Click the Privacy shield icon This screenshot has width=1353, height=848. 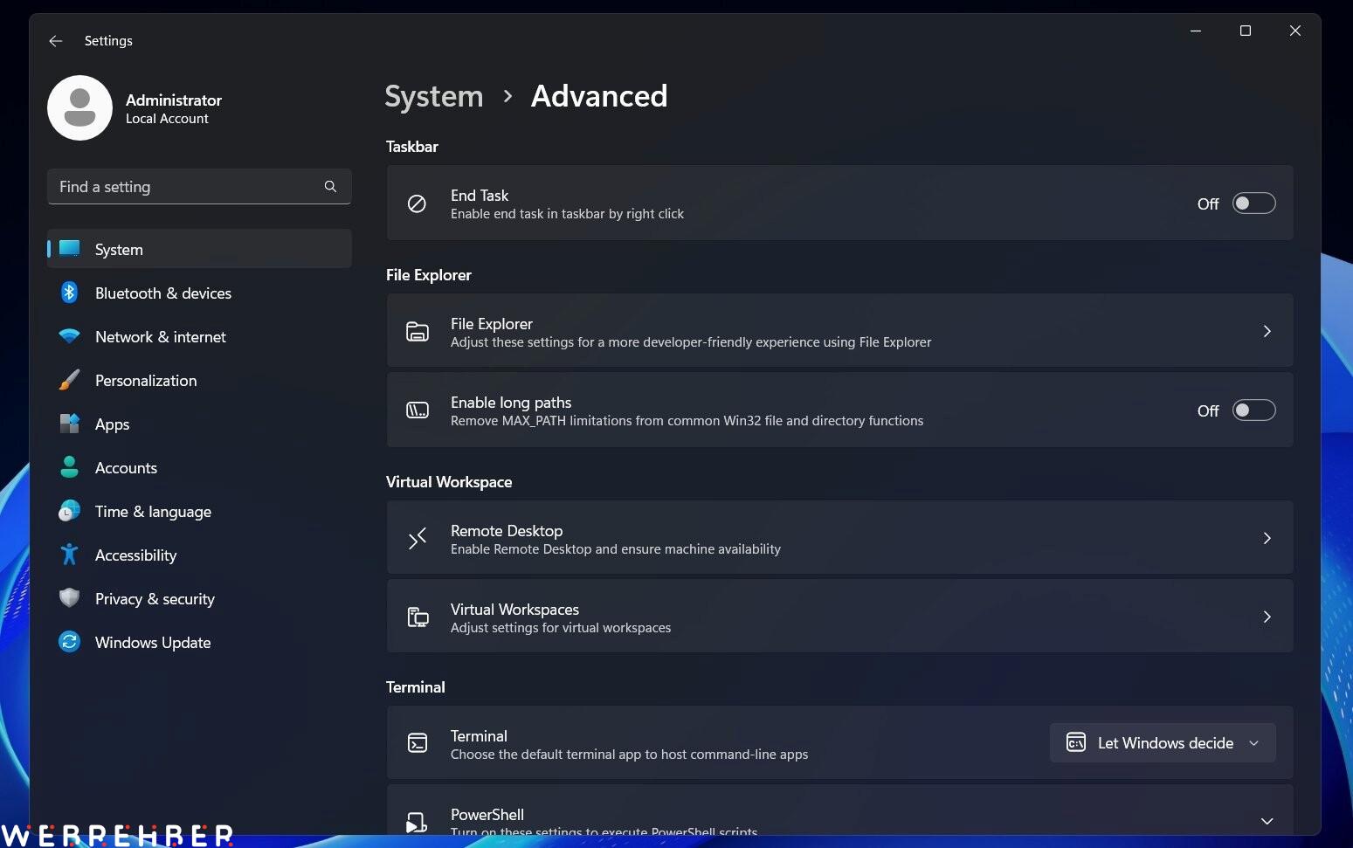pyautogui.click(x=69, y=598)
